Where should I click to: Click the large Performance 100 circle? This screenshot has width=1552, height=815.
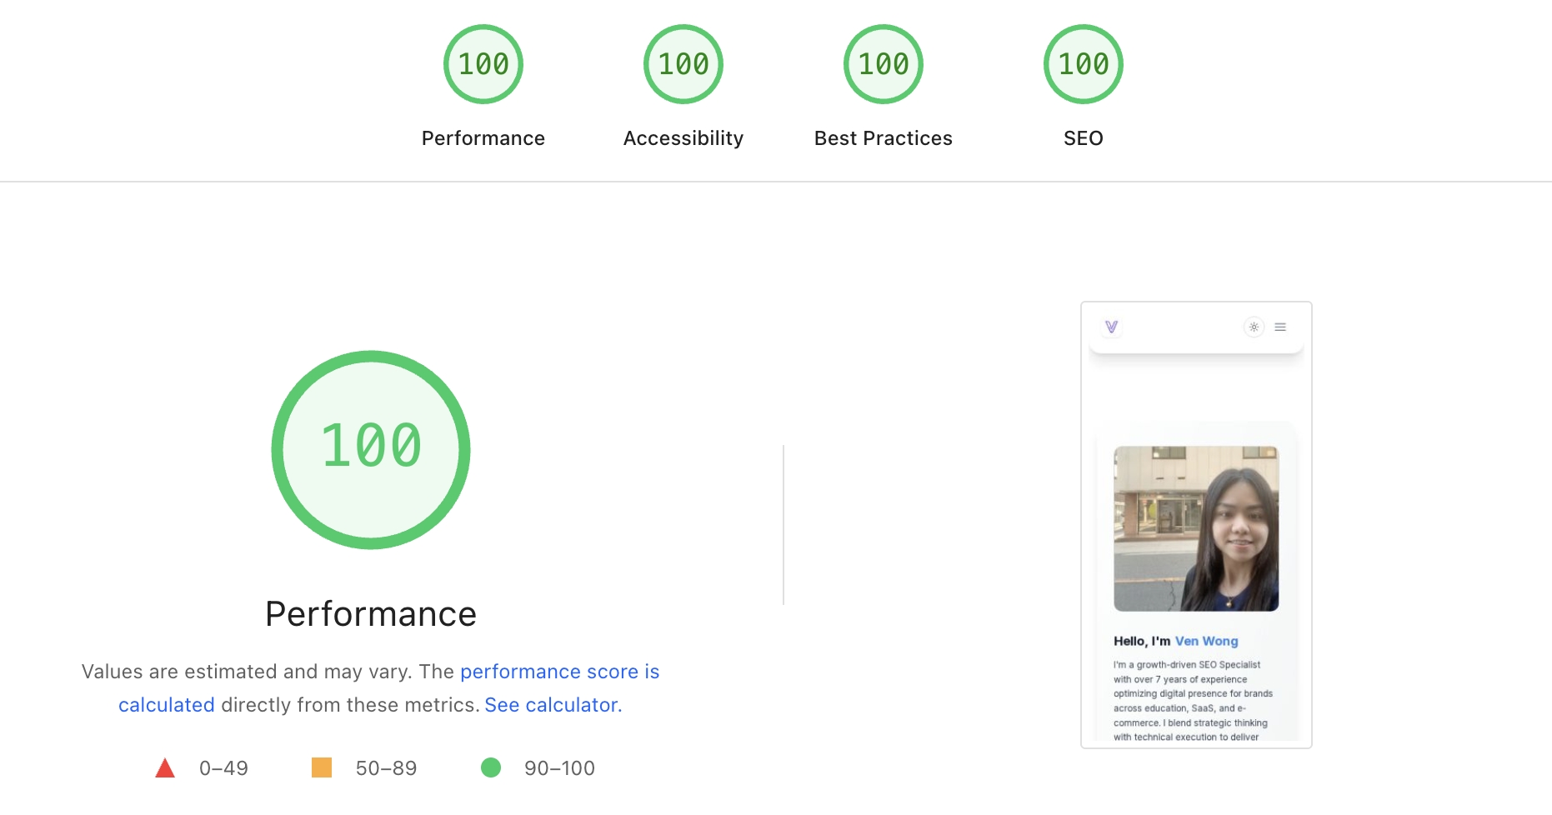[370, 450]
